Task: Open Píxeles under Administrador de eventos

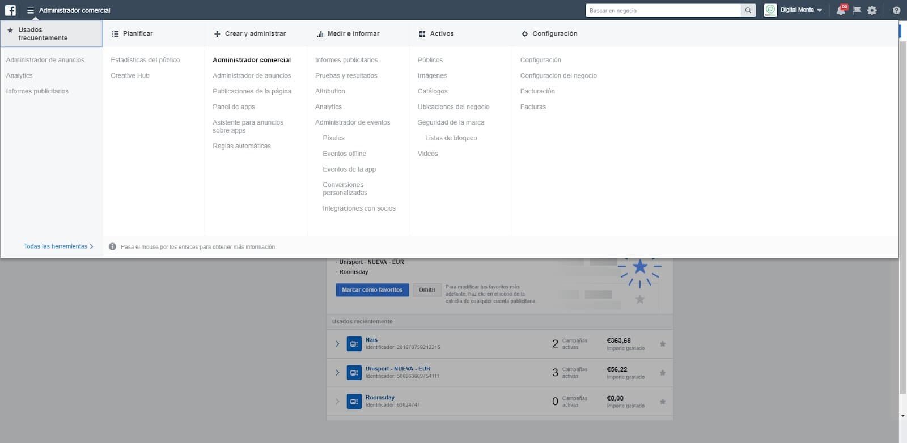Action: click(x=333, y=138)
